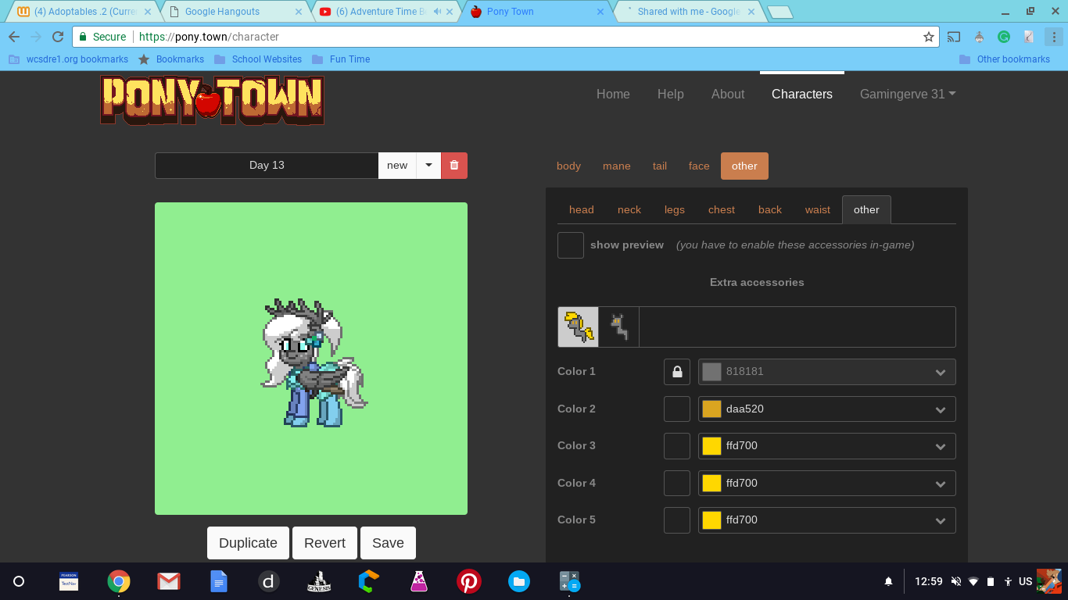1068x600 pixels.
Task: Open the caret dropdown next to new
Action: pyautogui.click(x=428, y=166)
